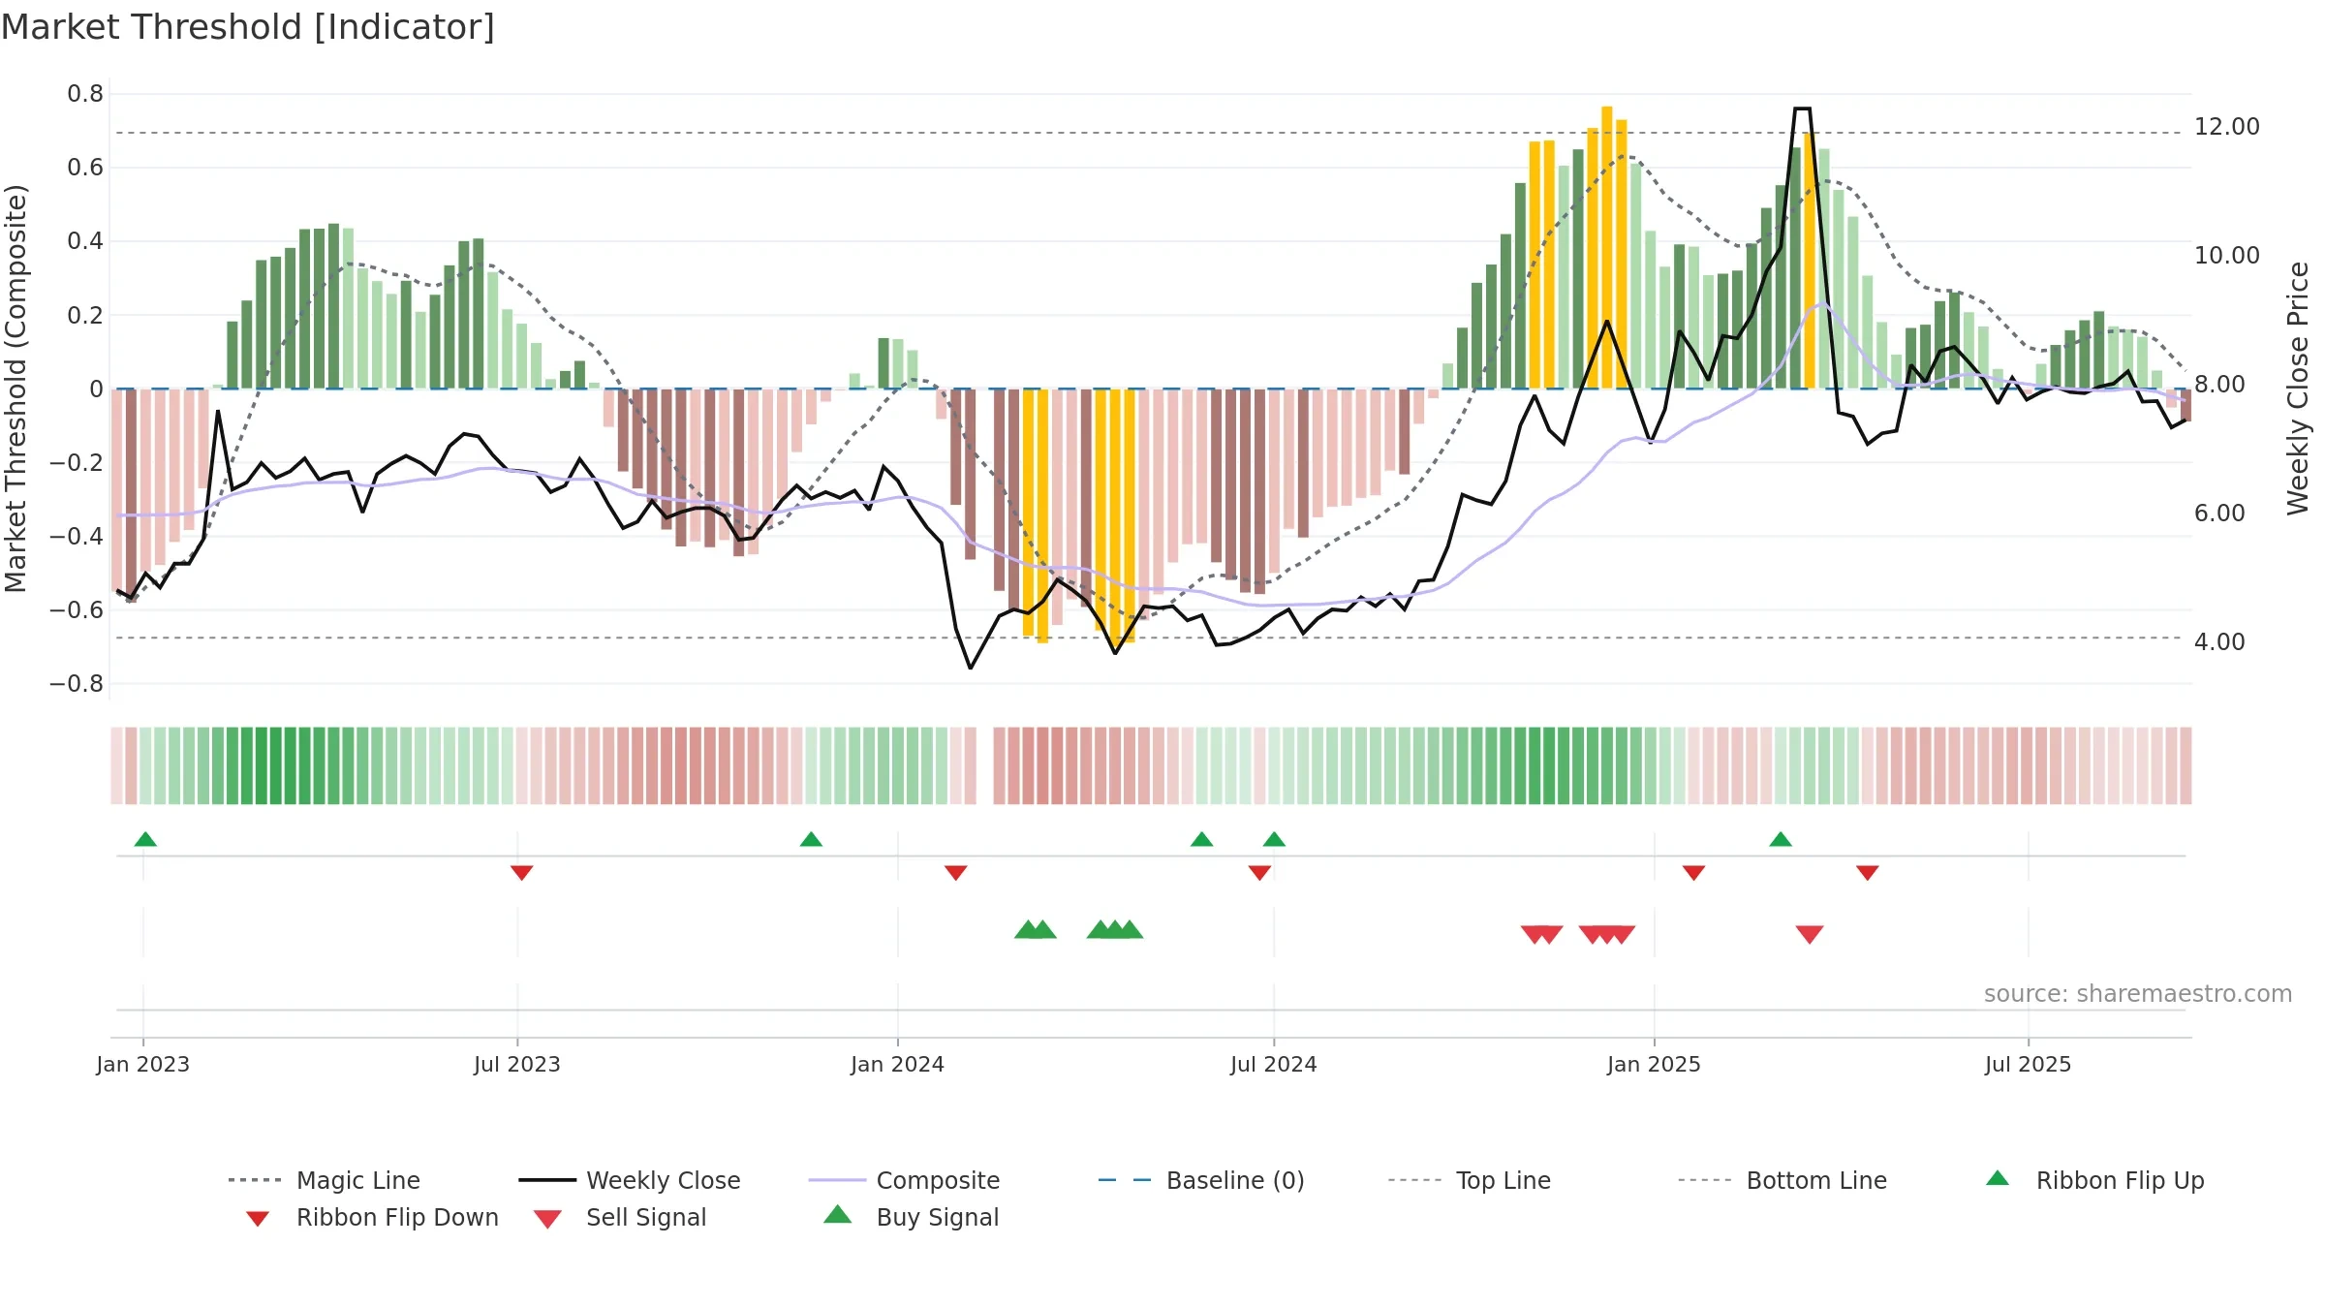The image size is (2325, 1308).
Task: Click the 0.8 left-axis tick label
Action: [x=85, y=94]
